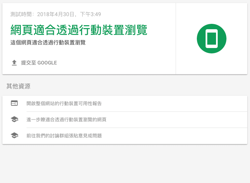The width and height of the screenshot is (250, 183).
Task: Click the green mobile phone result icon
Action: 212,39
